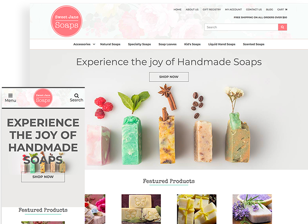Open the My Account link
Image resolution: width=308 pixels, height=224 pixels.
[x=233, y=10]
